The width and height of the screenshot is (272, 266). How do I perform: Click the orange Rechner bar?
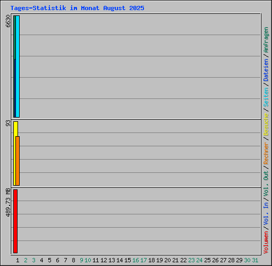[18, 161]
